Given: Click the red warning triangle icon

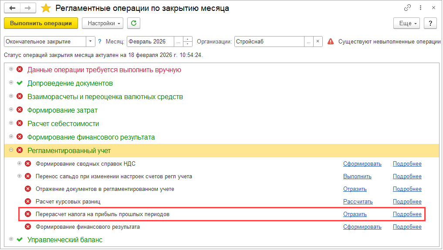Looking at the screenshot, I should [x=331, y=42].
